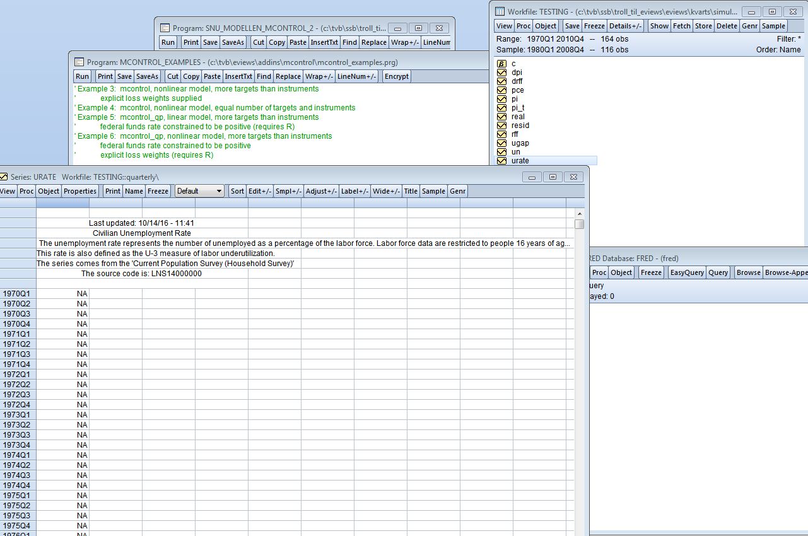The image size is (808, 536).
Task: Click the ugap series icon
Action: coord(502,143)
